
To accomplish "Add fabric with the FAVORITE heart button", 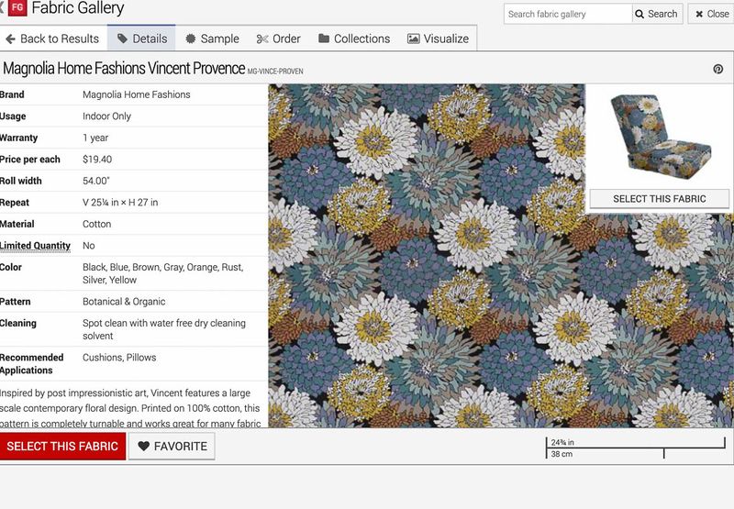I will point(172,447).
